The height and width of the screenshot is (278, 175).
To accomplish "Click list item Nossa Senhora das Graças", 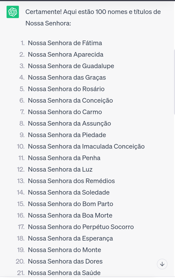I will [67, 78].
